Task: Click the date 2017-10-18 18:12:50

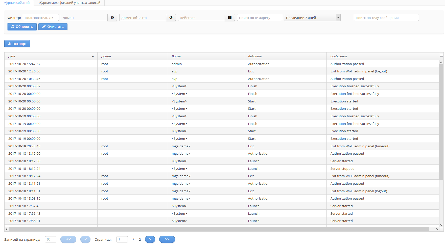Action: click(x=24, y=161)
